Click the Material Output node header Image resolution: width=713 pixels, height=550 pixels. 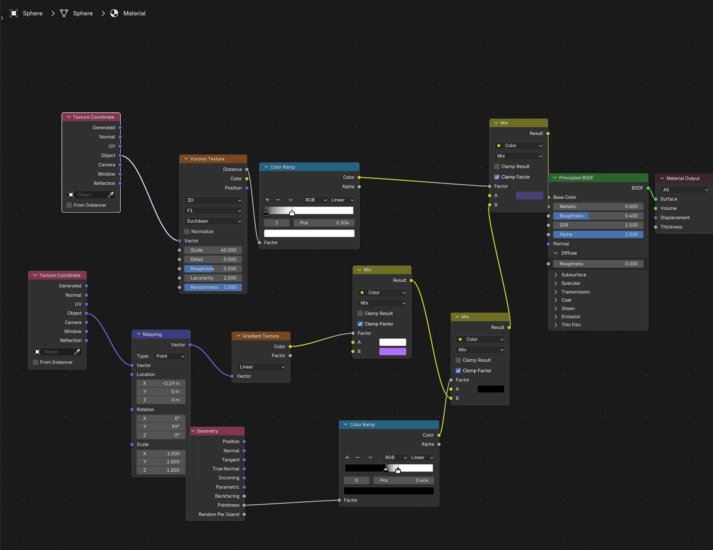pos(683,178)
